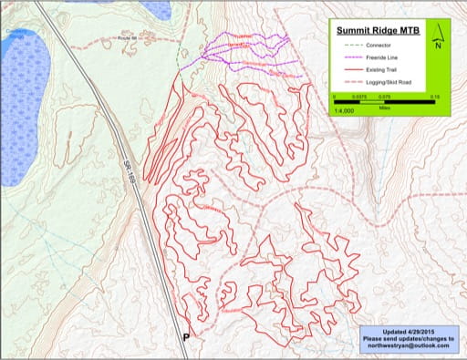The height and width of the screenshot is (360, 467).
Task: Click the P parking marker
Action: pyautogui.click(x=186, y=337)
